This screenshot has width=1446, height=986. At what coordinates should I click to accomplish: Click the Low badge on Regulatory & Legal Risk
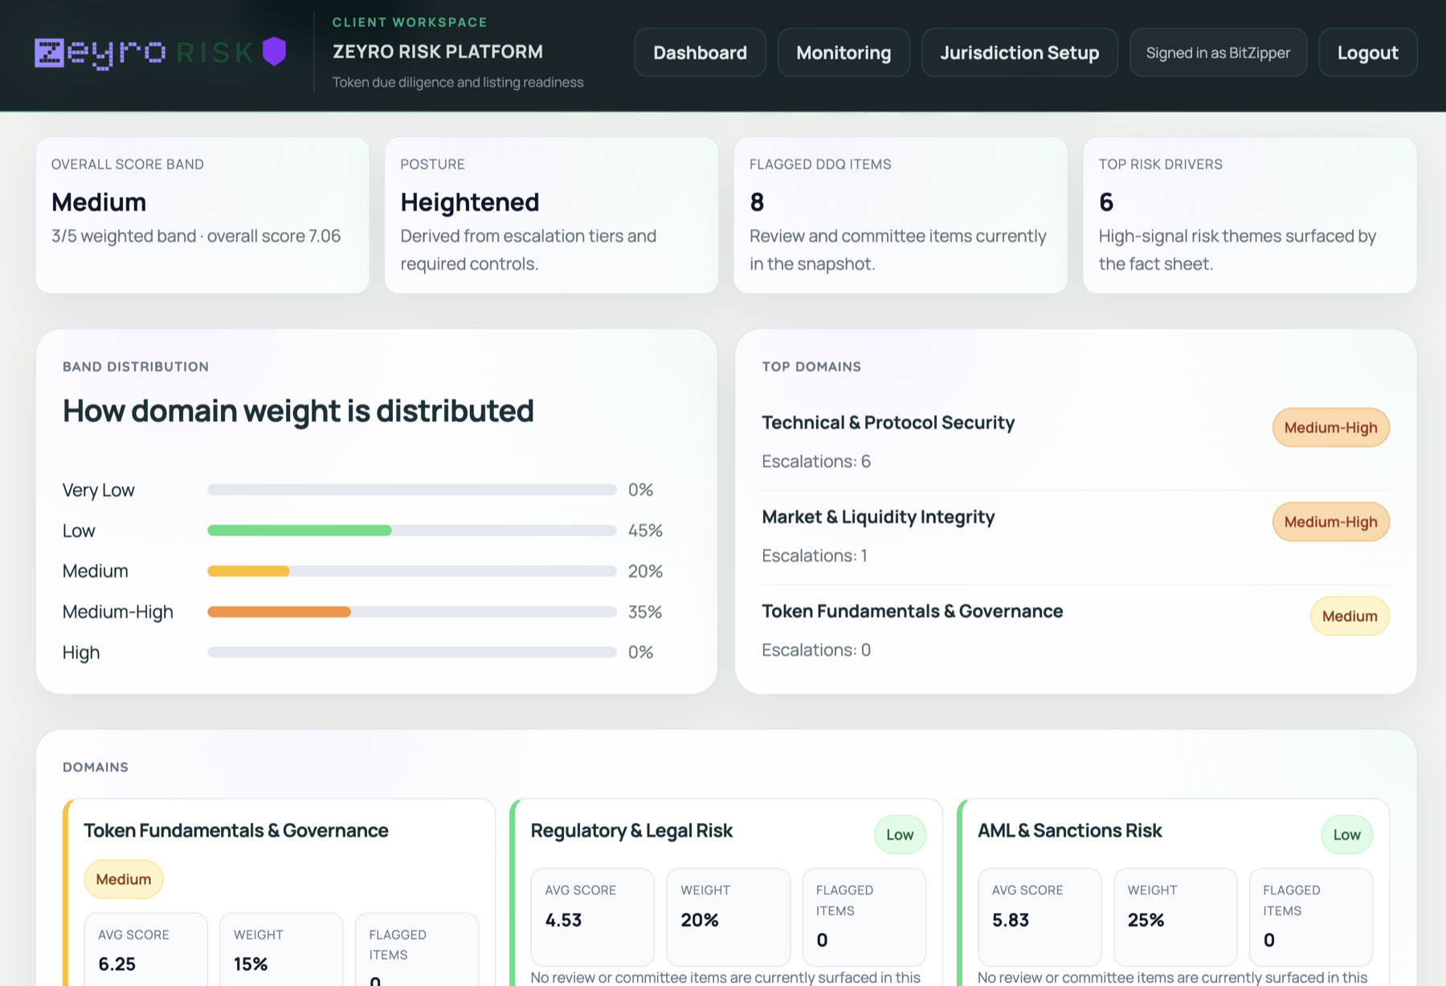(899, 834)
